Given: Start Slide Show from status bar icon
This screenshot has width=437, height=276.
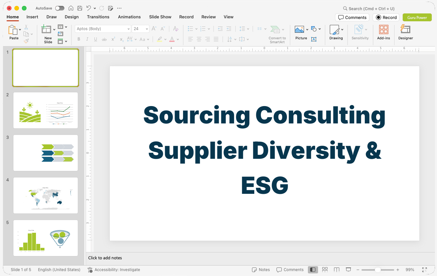Looking at the screenshot, I should tap(348, 269).
